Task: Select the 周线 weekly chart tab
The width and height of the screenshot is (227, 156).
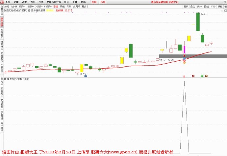Action: pos(62,7)
